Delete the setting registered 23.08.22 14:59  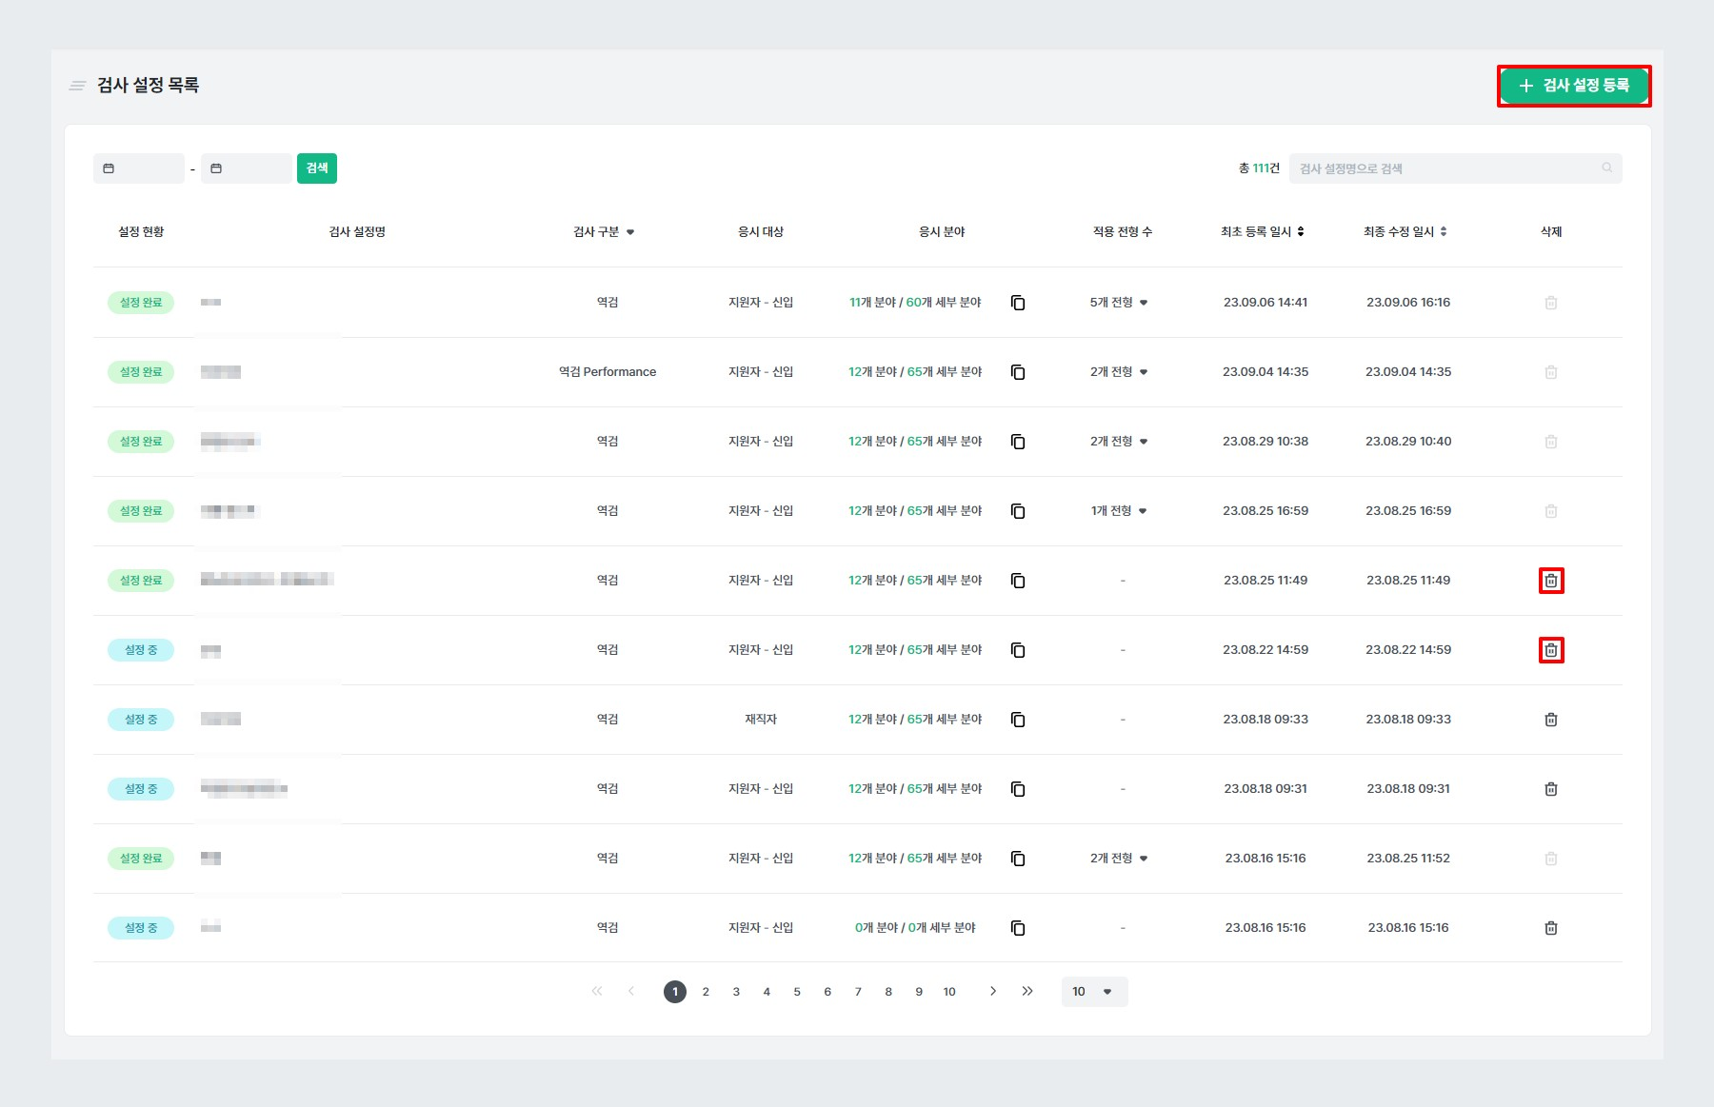tap(1551, 650)
